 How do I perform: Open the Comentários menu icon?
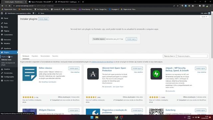click(2, 35)
